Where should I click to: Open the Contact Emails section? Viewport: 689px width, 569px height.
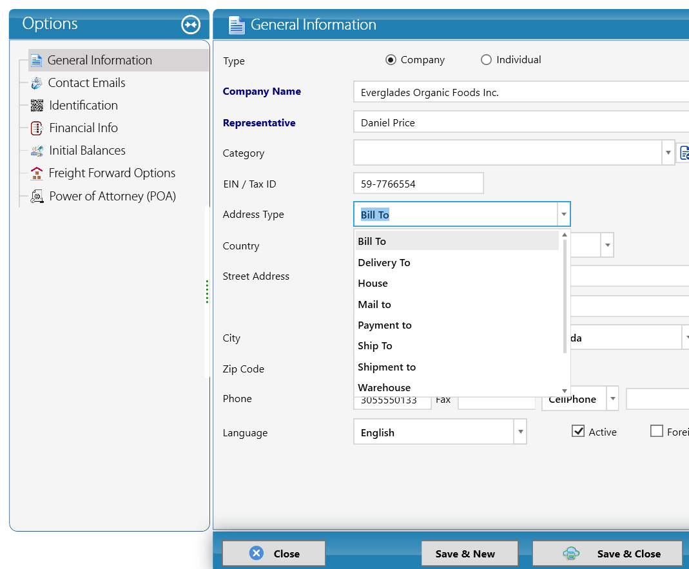86,83
